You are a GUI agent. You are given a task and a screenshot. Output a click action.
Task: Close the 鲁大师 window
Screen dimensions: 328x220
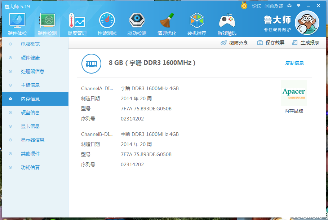click(318, 6)
